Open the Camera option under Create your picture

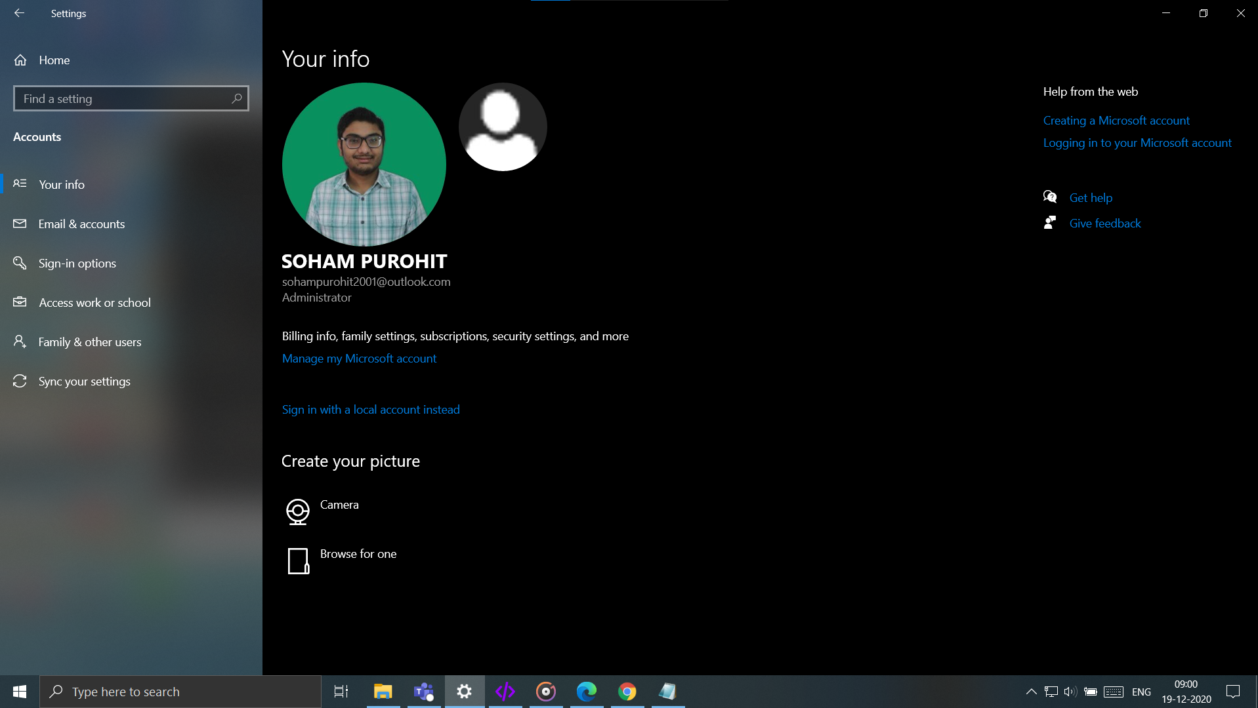click(339, 505)
